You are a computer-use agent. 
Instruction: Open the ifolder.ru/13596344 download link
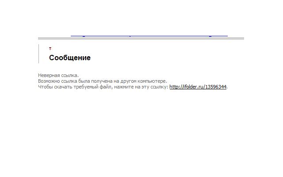[198, 87]
